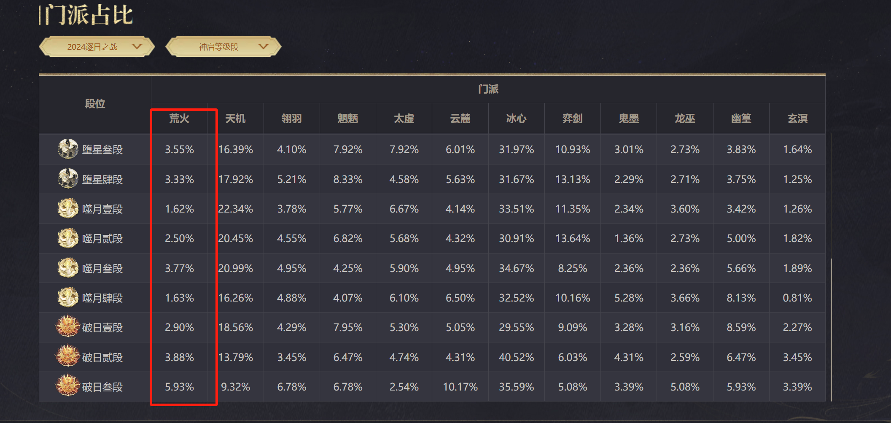Click the 40.52% cell in 破日贰段 row
This screenshot has width=891, height=423.
pos(516,357)
